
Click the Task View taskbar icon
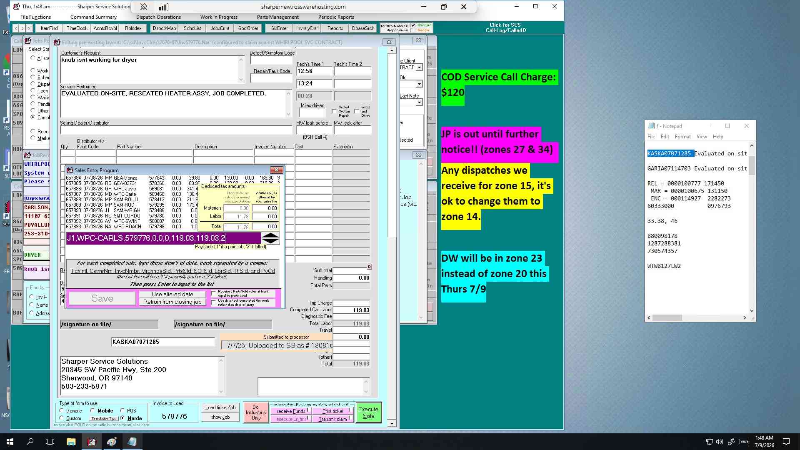coord(50,442)
